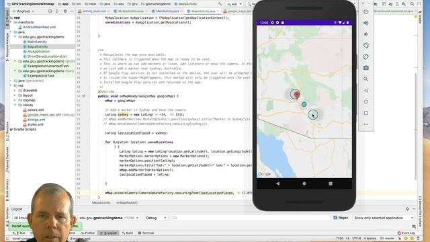Click the emulator toolbar Overview square
This screenshot has width=430, height=242.
[x=365, y=113]
